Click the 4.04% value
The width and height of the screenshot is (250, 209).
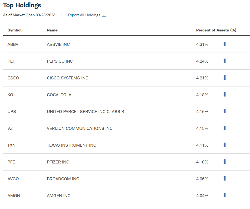(x=202, y=196)
